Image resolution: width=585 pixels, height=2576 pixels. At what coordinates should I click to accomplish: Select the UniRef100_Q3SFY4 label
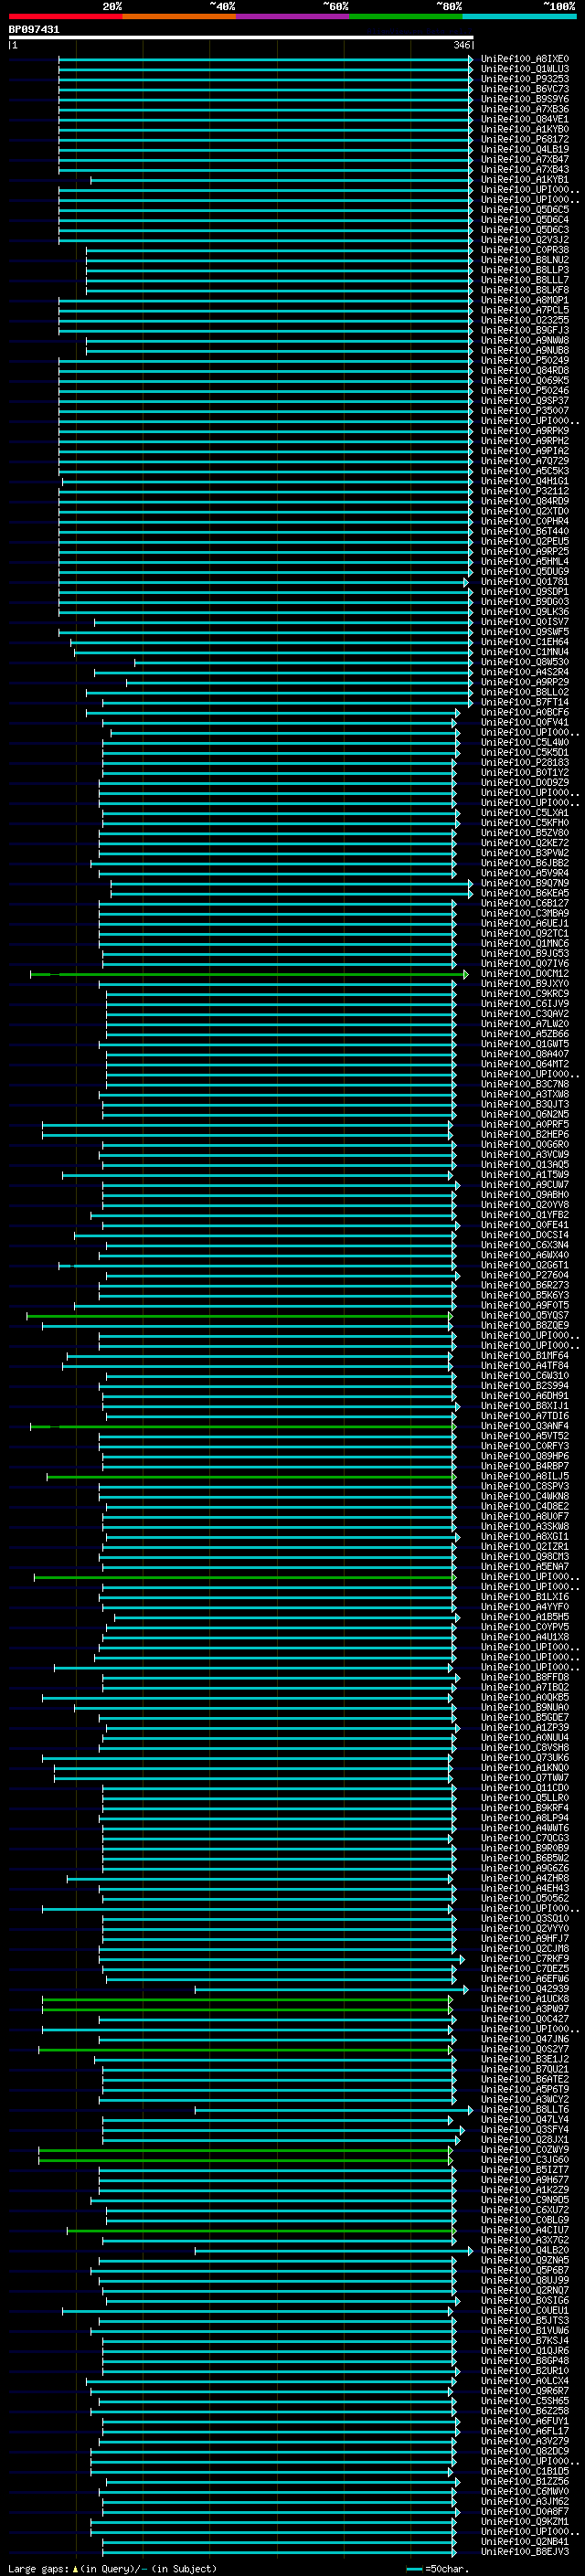pos(524,2129)
